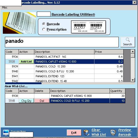Click the search text field containing panado

coord(62,42)
